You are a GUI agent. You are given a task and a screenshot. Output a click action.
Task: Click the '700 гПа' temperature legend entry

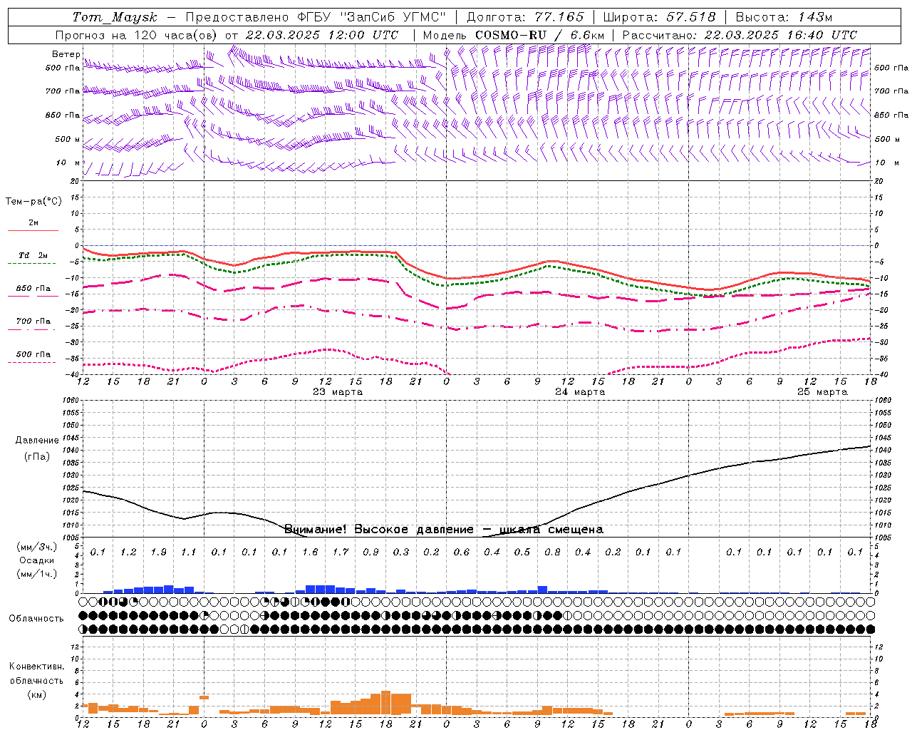pos(33,322)
